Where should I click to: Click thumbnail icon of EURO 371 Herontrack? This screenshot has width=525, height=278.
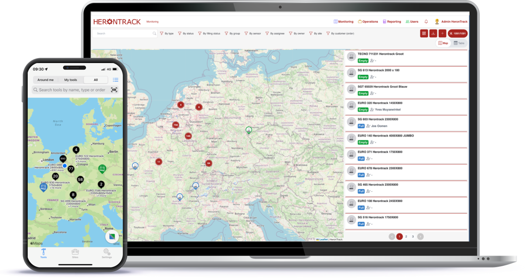[x=351, y=154]
